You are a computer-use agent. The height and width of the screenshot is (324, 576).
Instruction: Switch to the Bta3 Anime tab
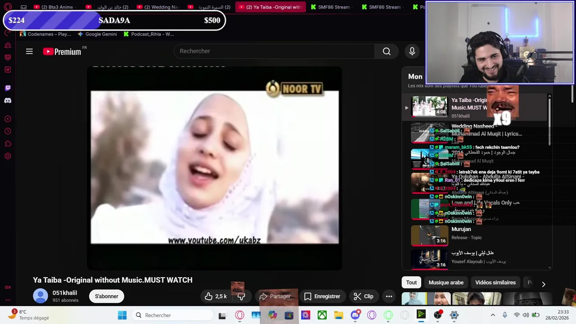(x=56, y=7)
